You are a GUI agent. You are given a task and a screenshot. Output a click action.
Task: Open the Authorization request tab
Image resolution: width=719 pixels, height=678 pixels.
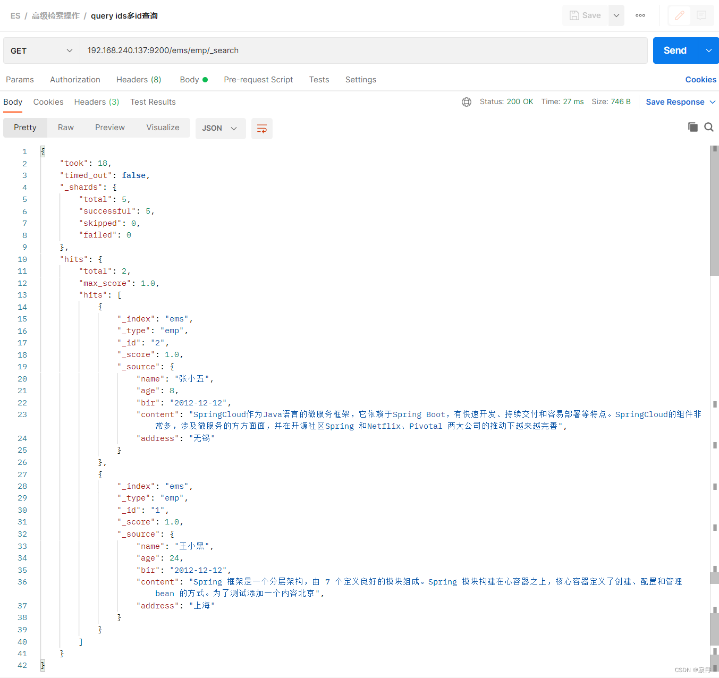(x=75, y=80)
